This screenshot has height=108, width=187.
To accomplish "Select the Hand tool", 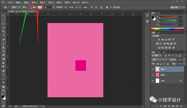I will click(3, 87).
